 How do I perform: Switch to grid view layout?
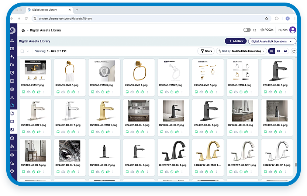click(272, 51)
